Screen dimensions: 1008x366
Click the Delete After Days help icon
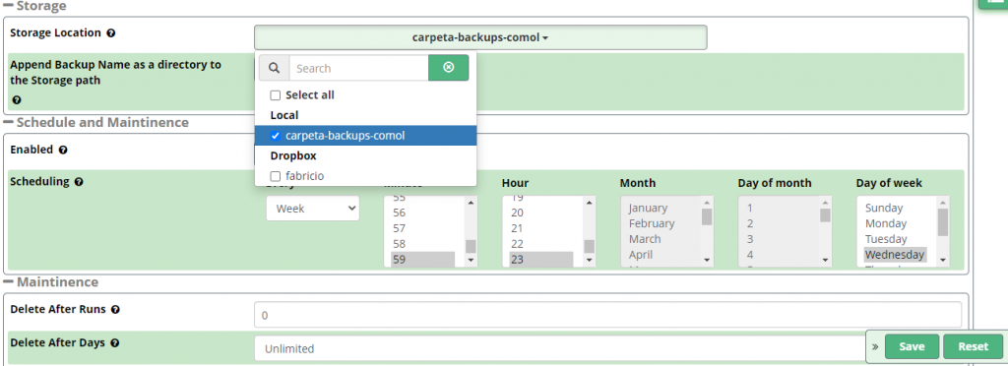114,343
